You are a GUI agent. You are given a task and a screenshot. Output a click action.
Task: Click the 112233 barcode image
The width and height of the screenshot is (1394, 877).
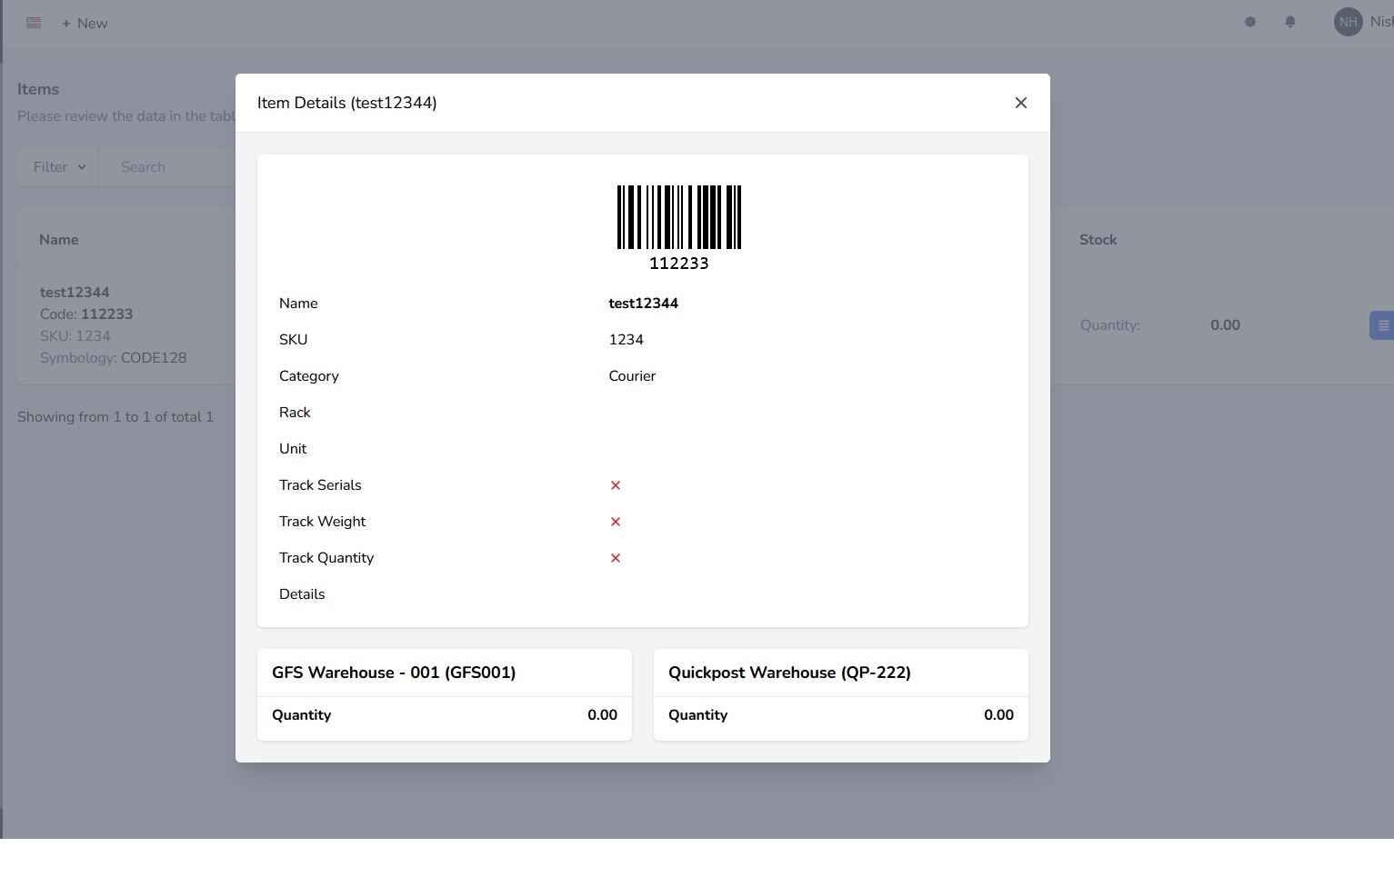[679, 227]
